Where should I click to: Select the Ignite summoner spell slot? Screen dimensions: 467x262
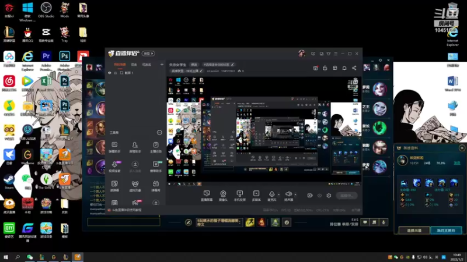pos(261,222)
